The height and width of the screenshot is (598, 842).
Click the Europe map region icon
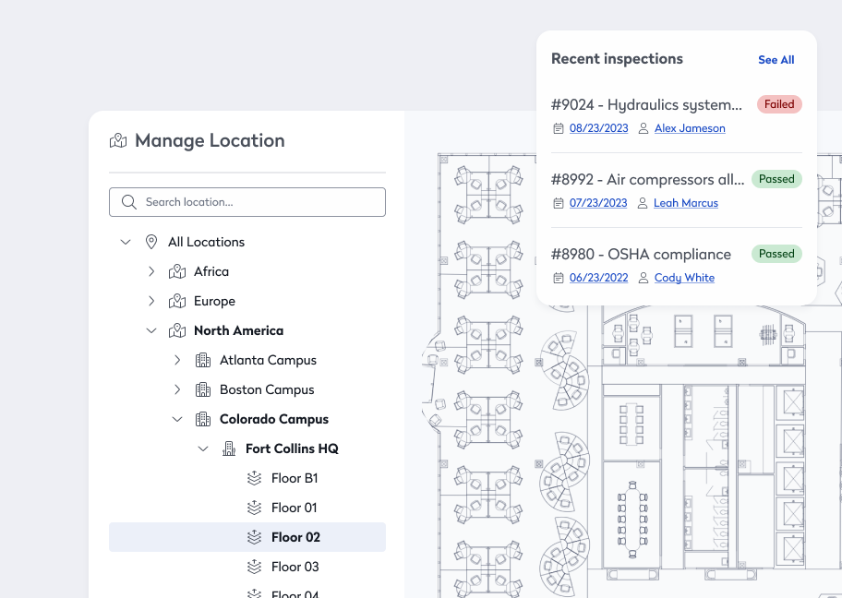pyautogui.click(x=177, y=301)
